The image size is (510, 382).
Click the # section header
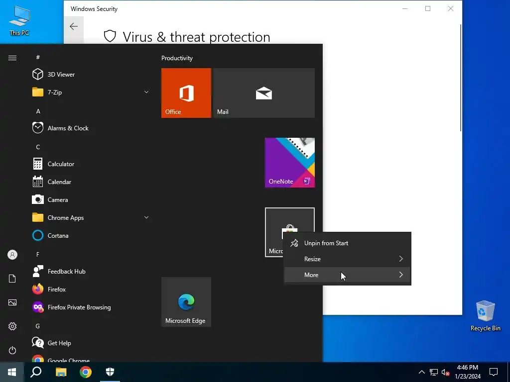(x=38, y=57)
